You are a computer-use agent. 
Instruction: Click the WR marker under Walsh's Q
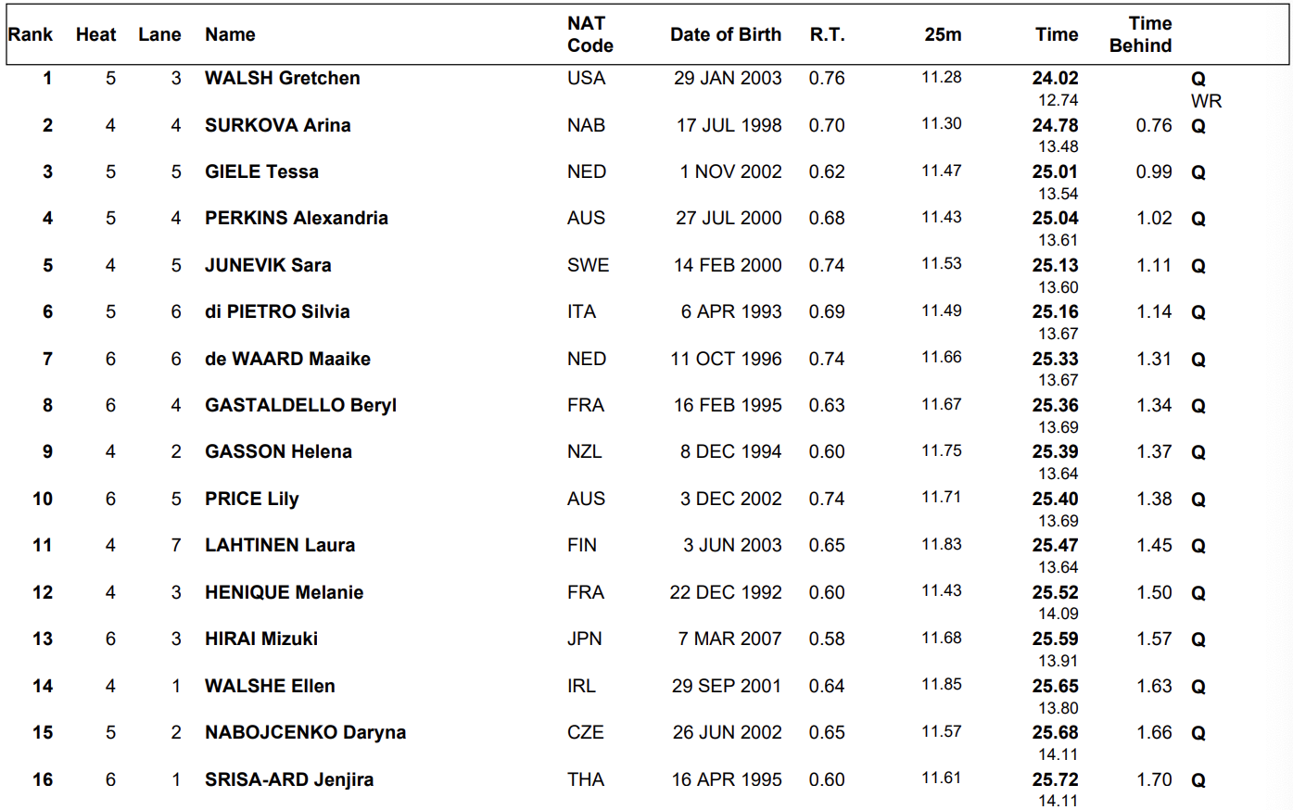coord(1206,101)
